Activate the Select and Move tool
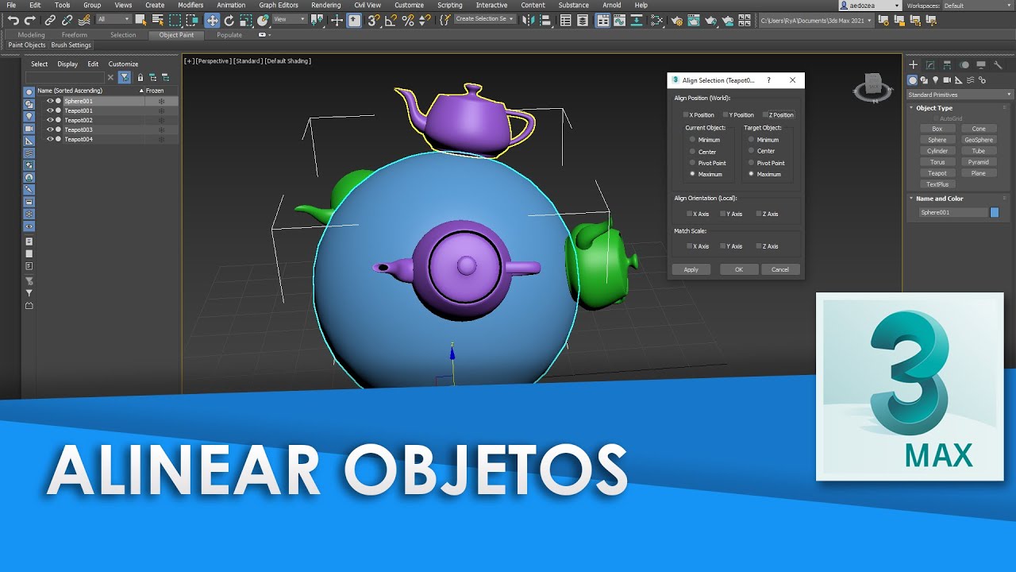This screenshot has width=1016, height=572. point(212,20)
